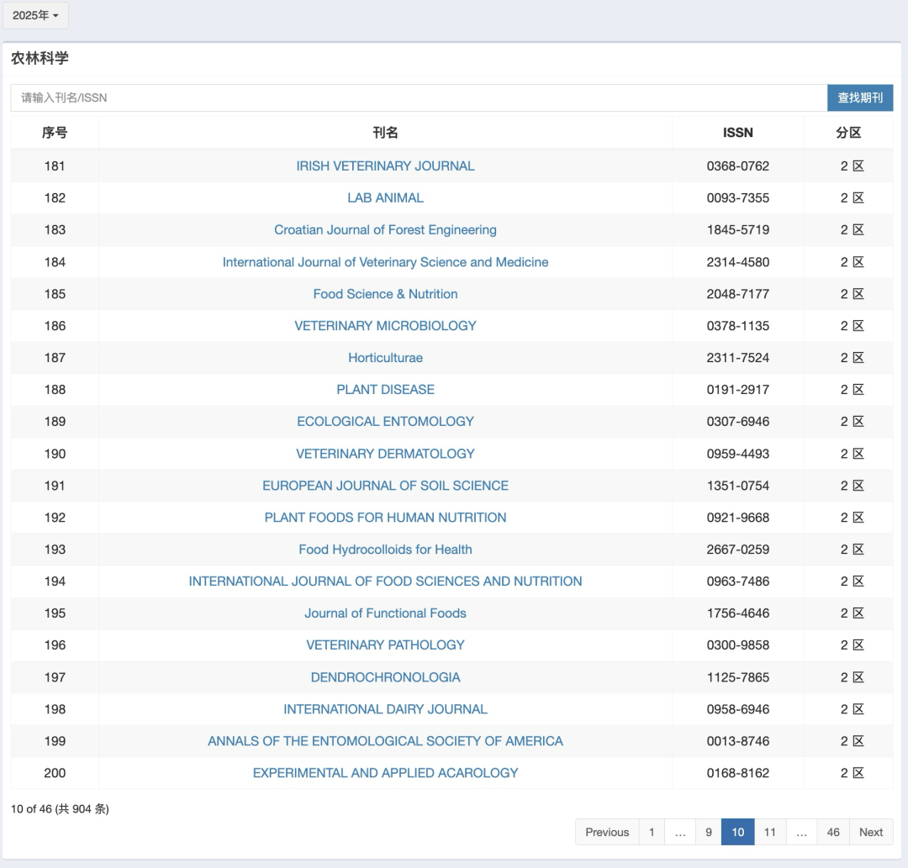Select ISSN 2667-0259 cell
This screenshot has height=868, width=908.
coord(738,550)
